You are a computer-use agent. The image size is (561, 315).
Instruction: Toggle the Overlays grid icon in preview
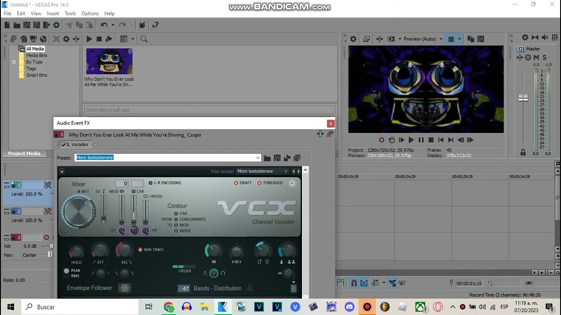click(451, 39)
